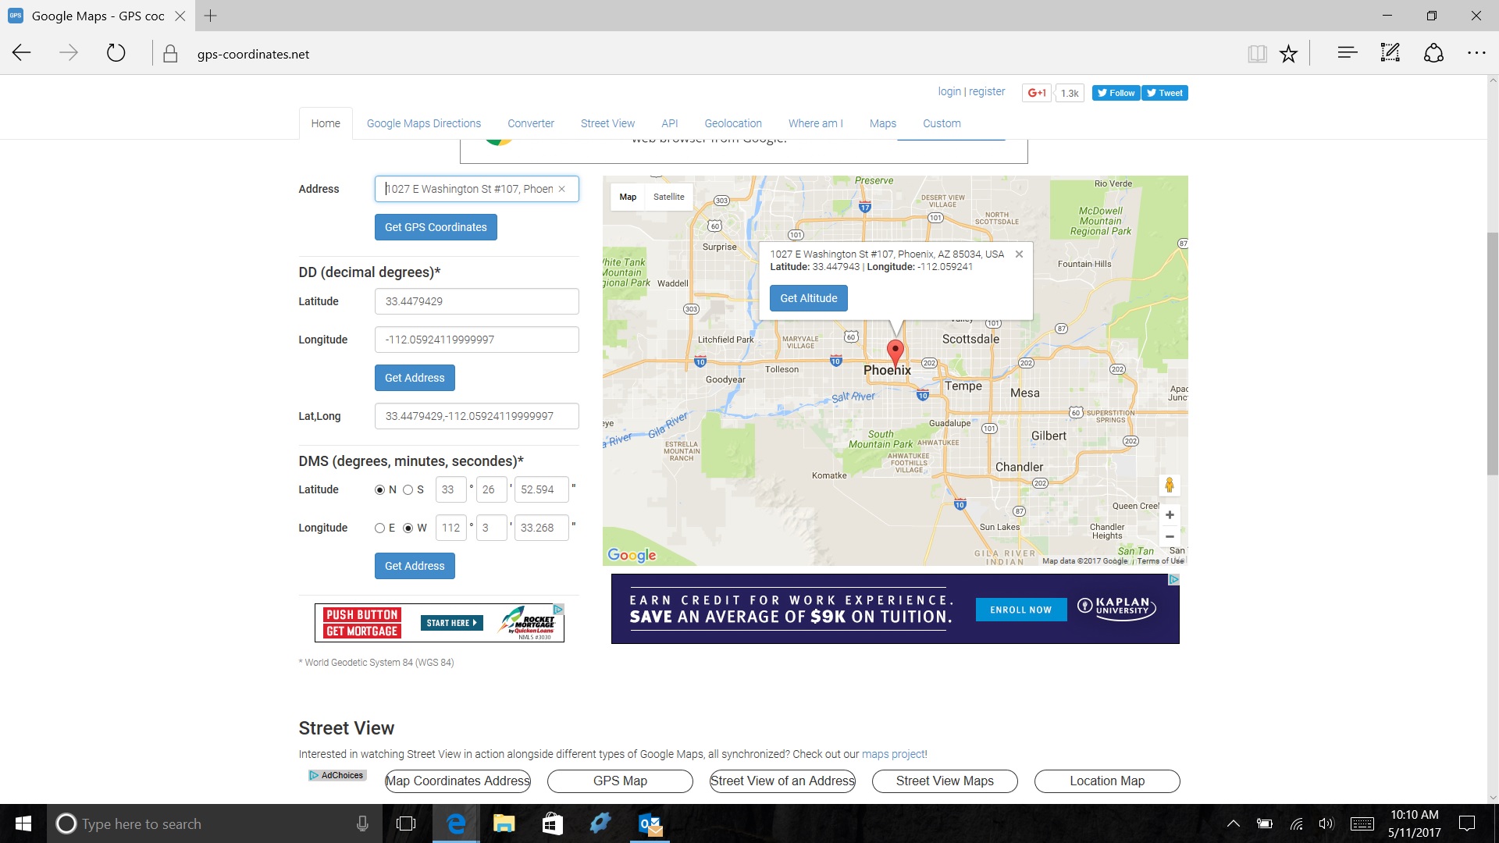Screen dimensions: 1499x843
Task: Click the decimal Longitude input field
Action: tap(476, 340)
